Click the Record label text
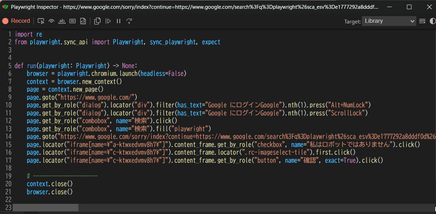The width and height of the screenshot is (436, 214). pos(20,21)
